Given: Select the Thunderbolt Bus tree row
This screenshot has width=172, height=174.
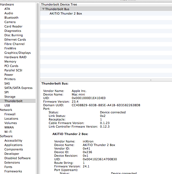Looking at the screenshot, I should 106,9.
